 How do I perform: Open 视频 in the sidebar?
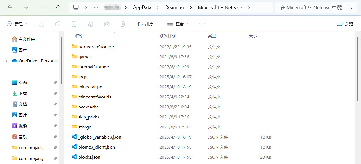pyautogui.click(x=23, y=126)
